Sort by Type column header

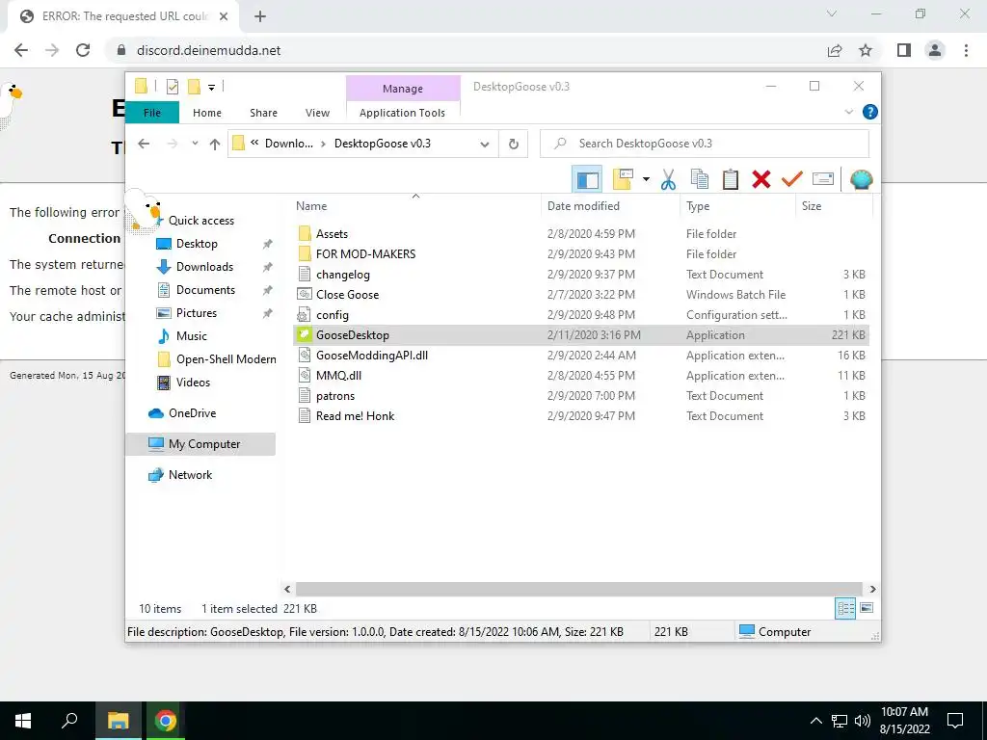tap(737, 206)
